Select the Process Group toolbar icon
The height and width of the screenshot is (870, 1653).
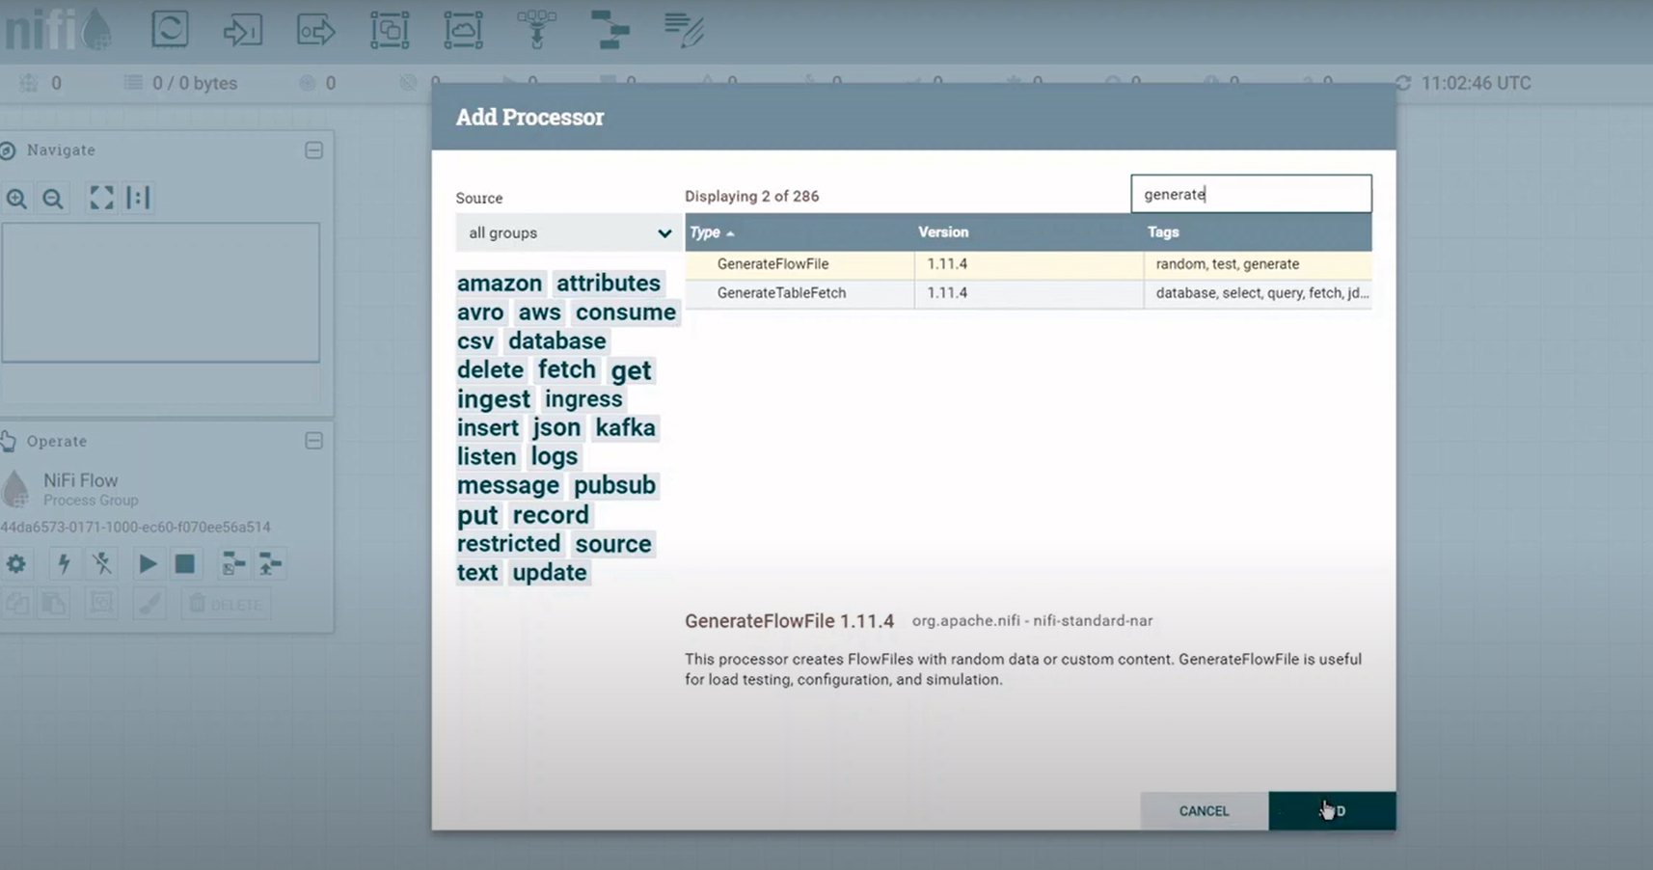click(x=390, y=30)
